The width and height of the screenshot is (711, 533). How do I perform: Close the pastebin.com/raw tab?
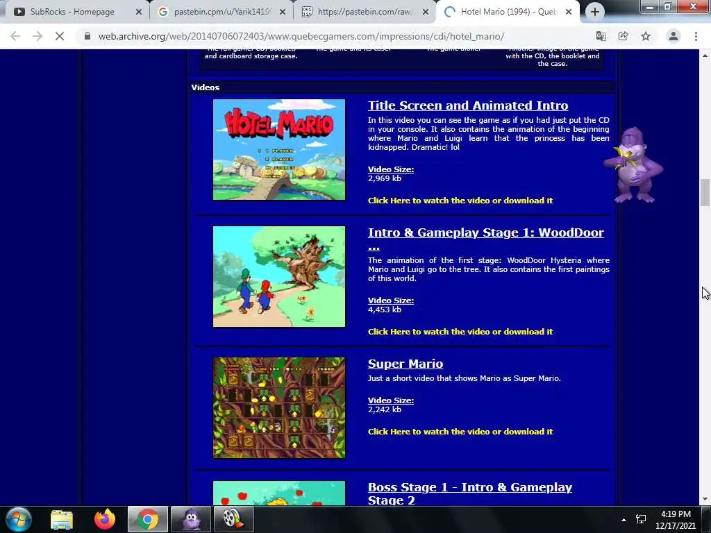point(426,12)
